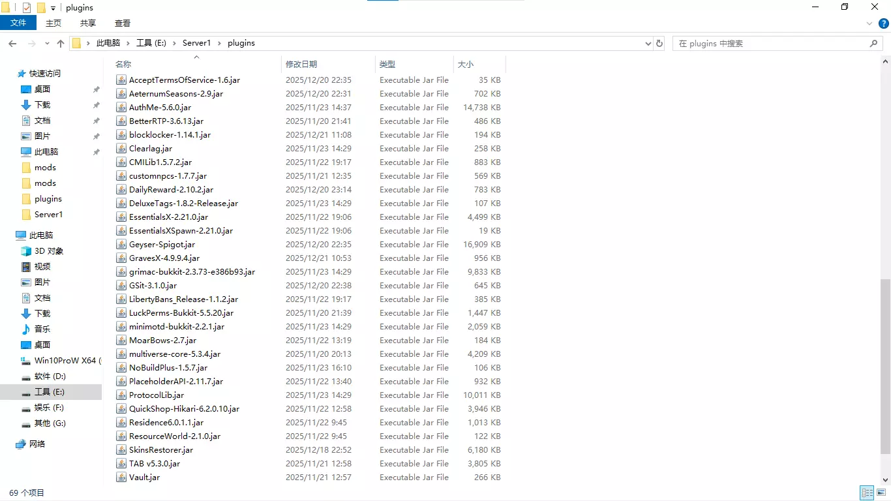The height and width of the screenshot is (501, 891).
Task: Click the MoarBows-2.7.jar file icon
Action: pyautogui.click(x=121, y=341)
